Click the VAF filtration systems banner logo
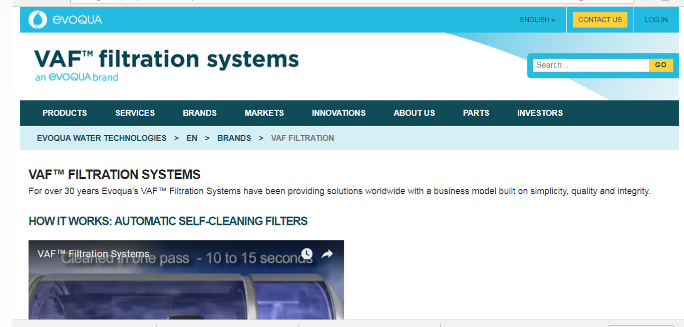 click(166, 65)
